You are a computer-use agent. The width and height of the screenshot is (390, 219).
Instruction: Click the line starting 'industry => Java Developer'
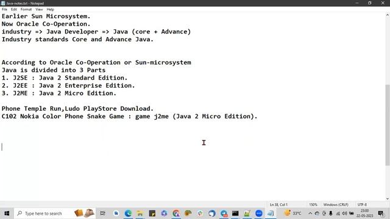pos(96,32)
